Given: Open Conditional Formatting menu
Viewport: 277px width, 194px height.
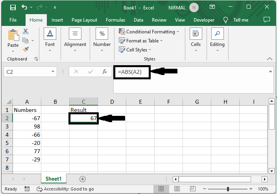Looking at the screenshot, I should (x=149, y=32).
